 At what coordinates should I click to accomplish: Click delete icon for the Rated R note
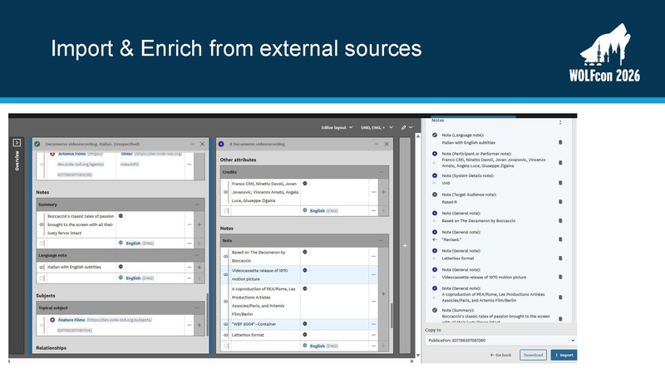point(560,202)
